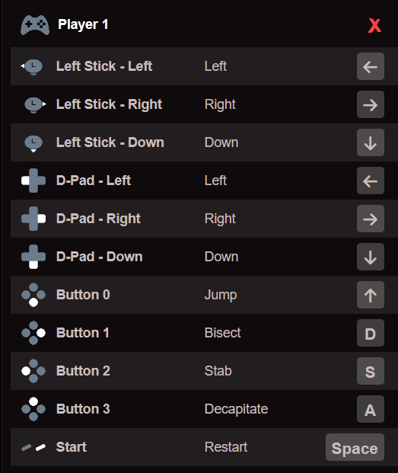This screenshot has height=473, width=398.
Task: Change the D key bound to Bisect
Action: (x=371, y=333)
